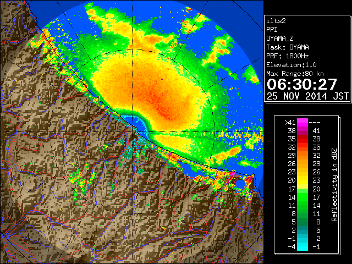
Task: Pick the magenta >41 dBZ legend swatch
Action: coord(302,123)
